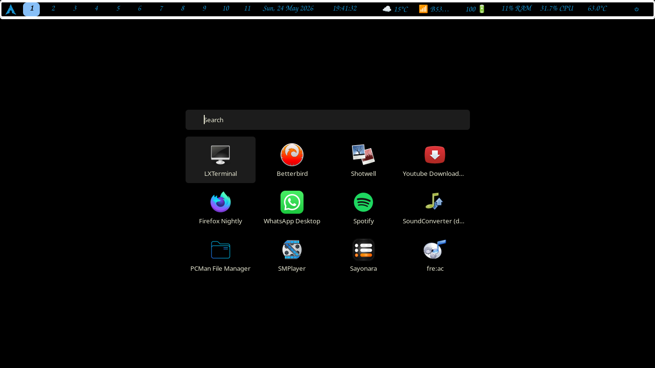The width and height of the screenshot is (655, 368).
Task: Switch to workspace 11
Action: (247, 9)
